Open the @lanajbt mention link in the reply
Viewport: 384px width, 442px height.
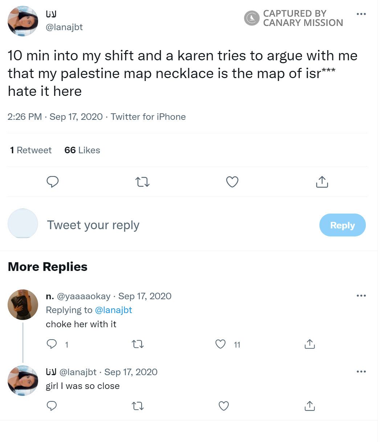(x=114, y=310)
